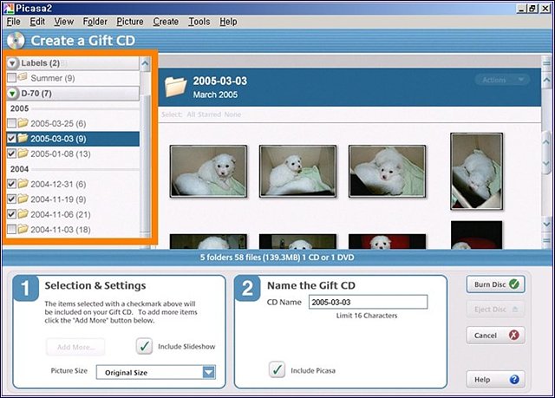Collapse the D-70 folder group
The image size is (555, 398).
(x=12, y=93)
